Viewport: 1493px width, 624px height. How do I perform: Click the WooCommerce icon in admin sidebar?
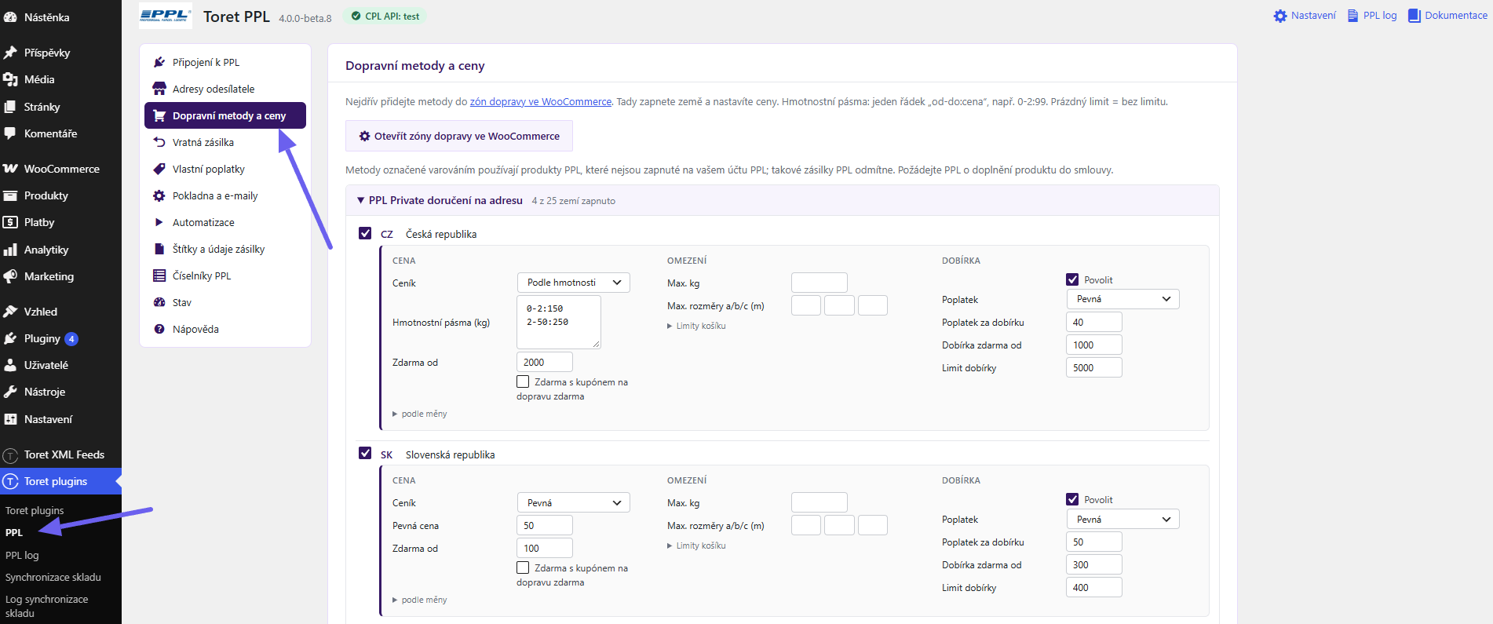click(x=10, y=169)
